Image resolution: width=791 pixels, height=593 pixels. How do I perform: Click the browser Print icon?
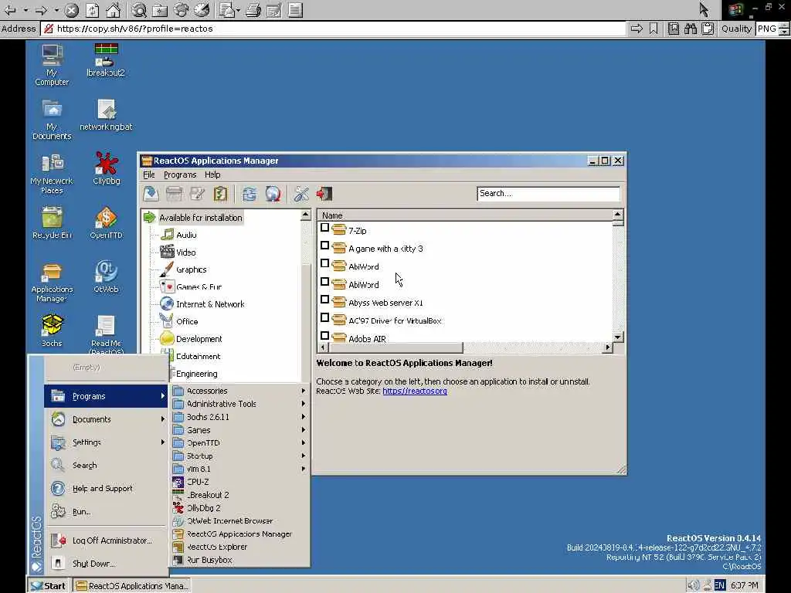[253, 9]
